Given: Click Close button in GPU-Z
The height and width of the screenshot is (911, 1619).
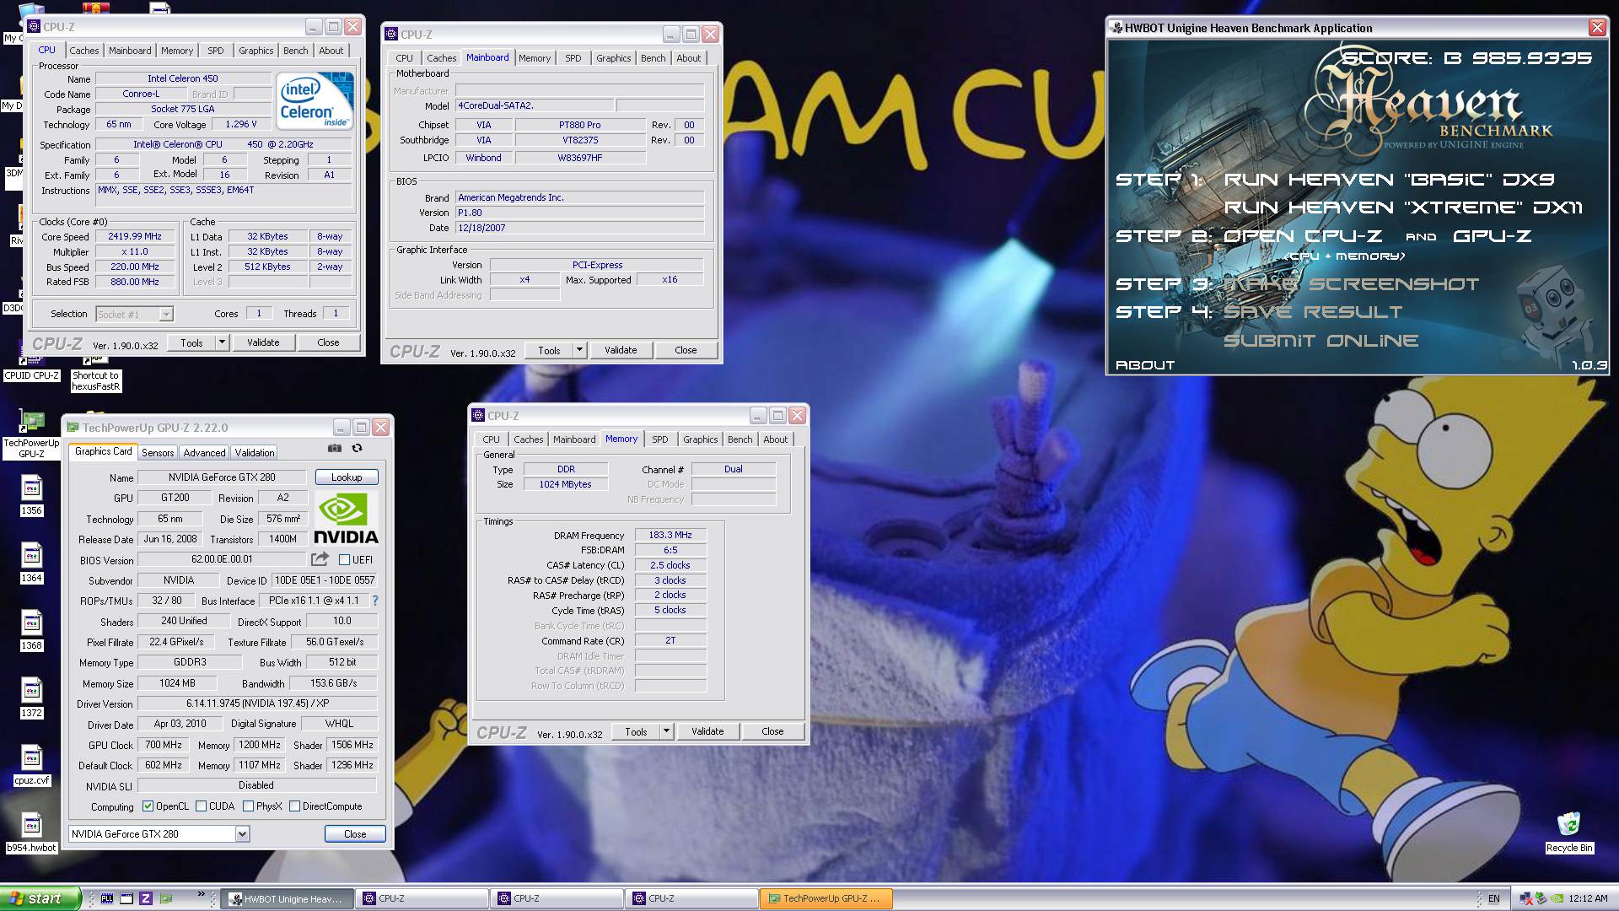Looking at the screenshot, I should pos(355,834).
